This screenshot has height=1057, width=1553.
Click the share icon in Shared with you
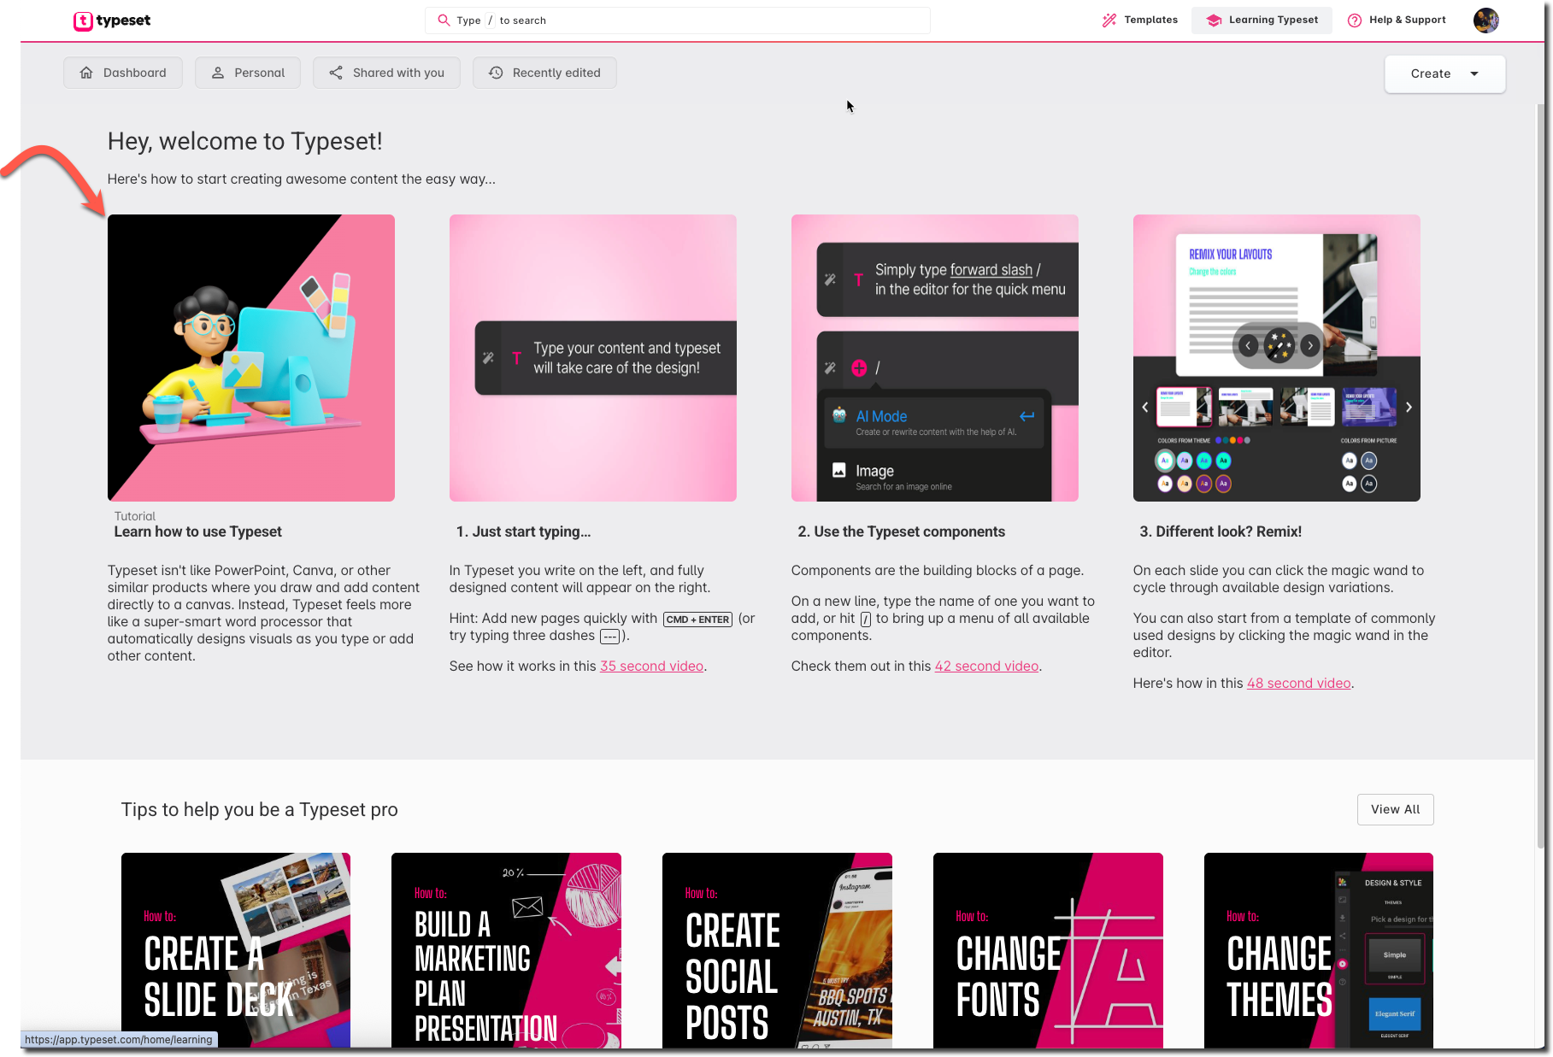336,73
